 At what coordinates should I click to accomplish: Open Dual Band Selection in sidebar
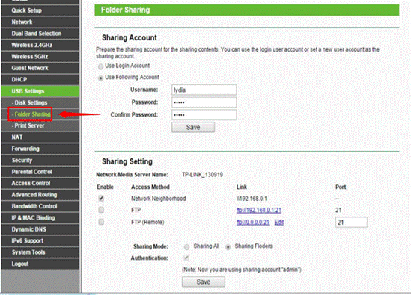40,34
